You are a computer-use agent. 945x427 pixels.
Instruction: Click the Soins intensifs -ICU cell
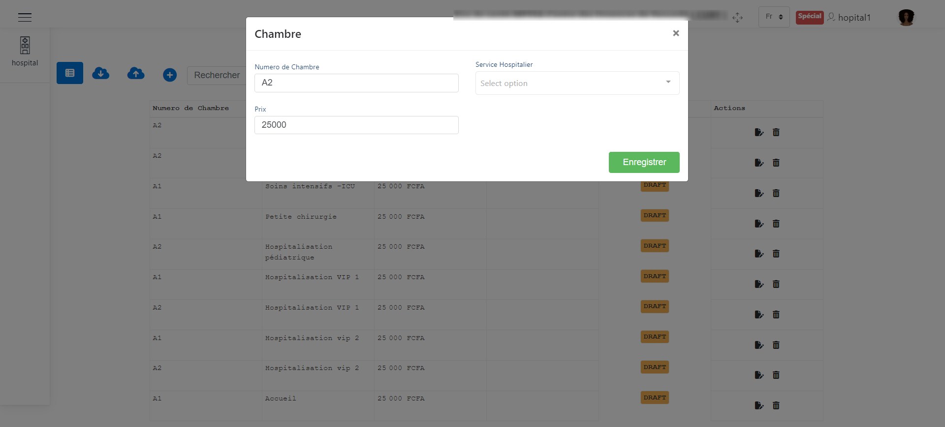click(310, 186)
